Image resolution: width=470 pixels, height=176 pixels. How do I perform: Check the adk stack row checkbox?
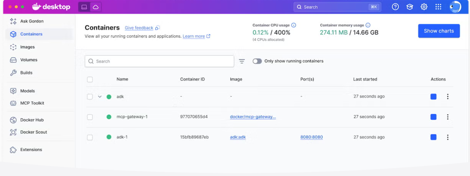click(90, 97)
